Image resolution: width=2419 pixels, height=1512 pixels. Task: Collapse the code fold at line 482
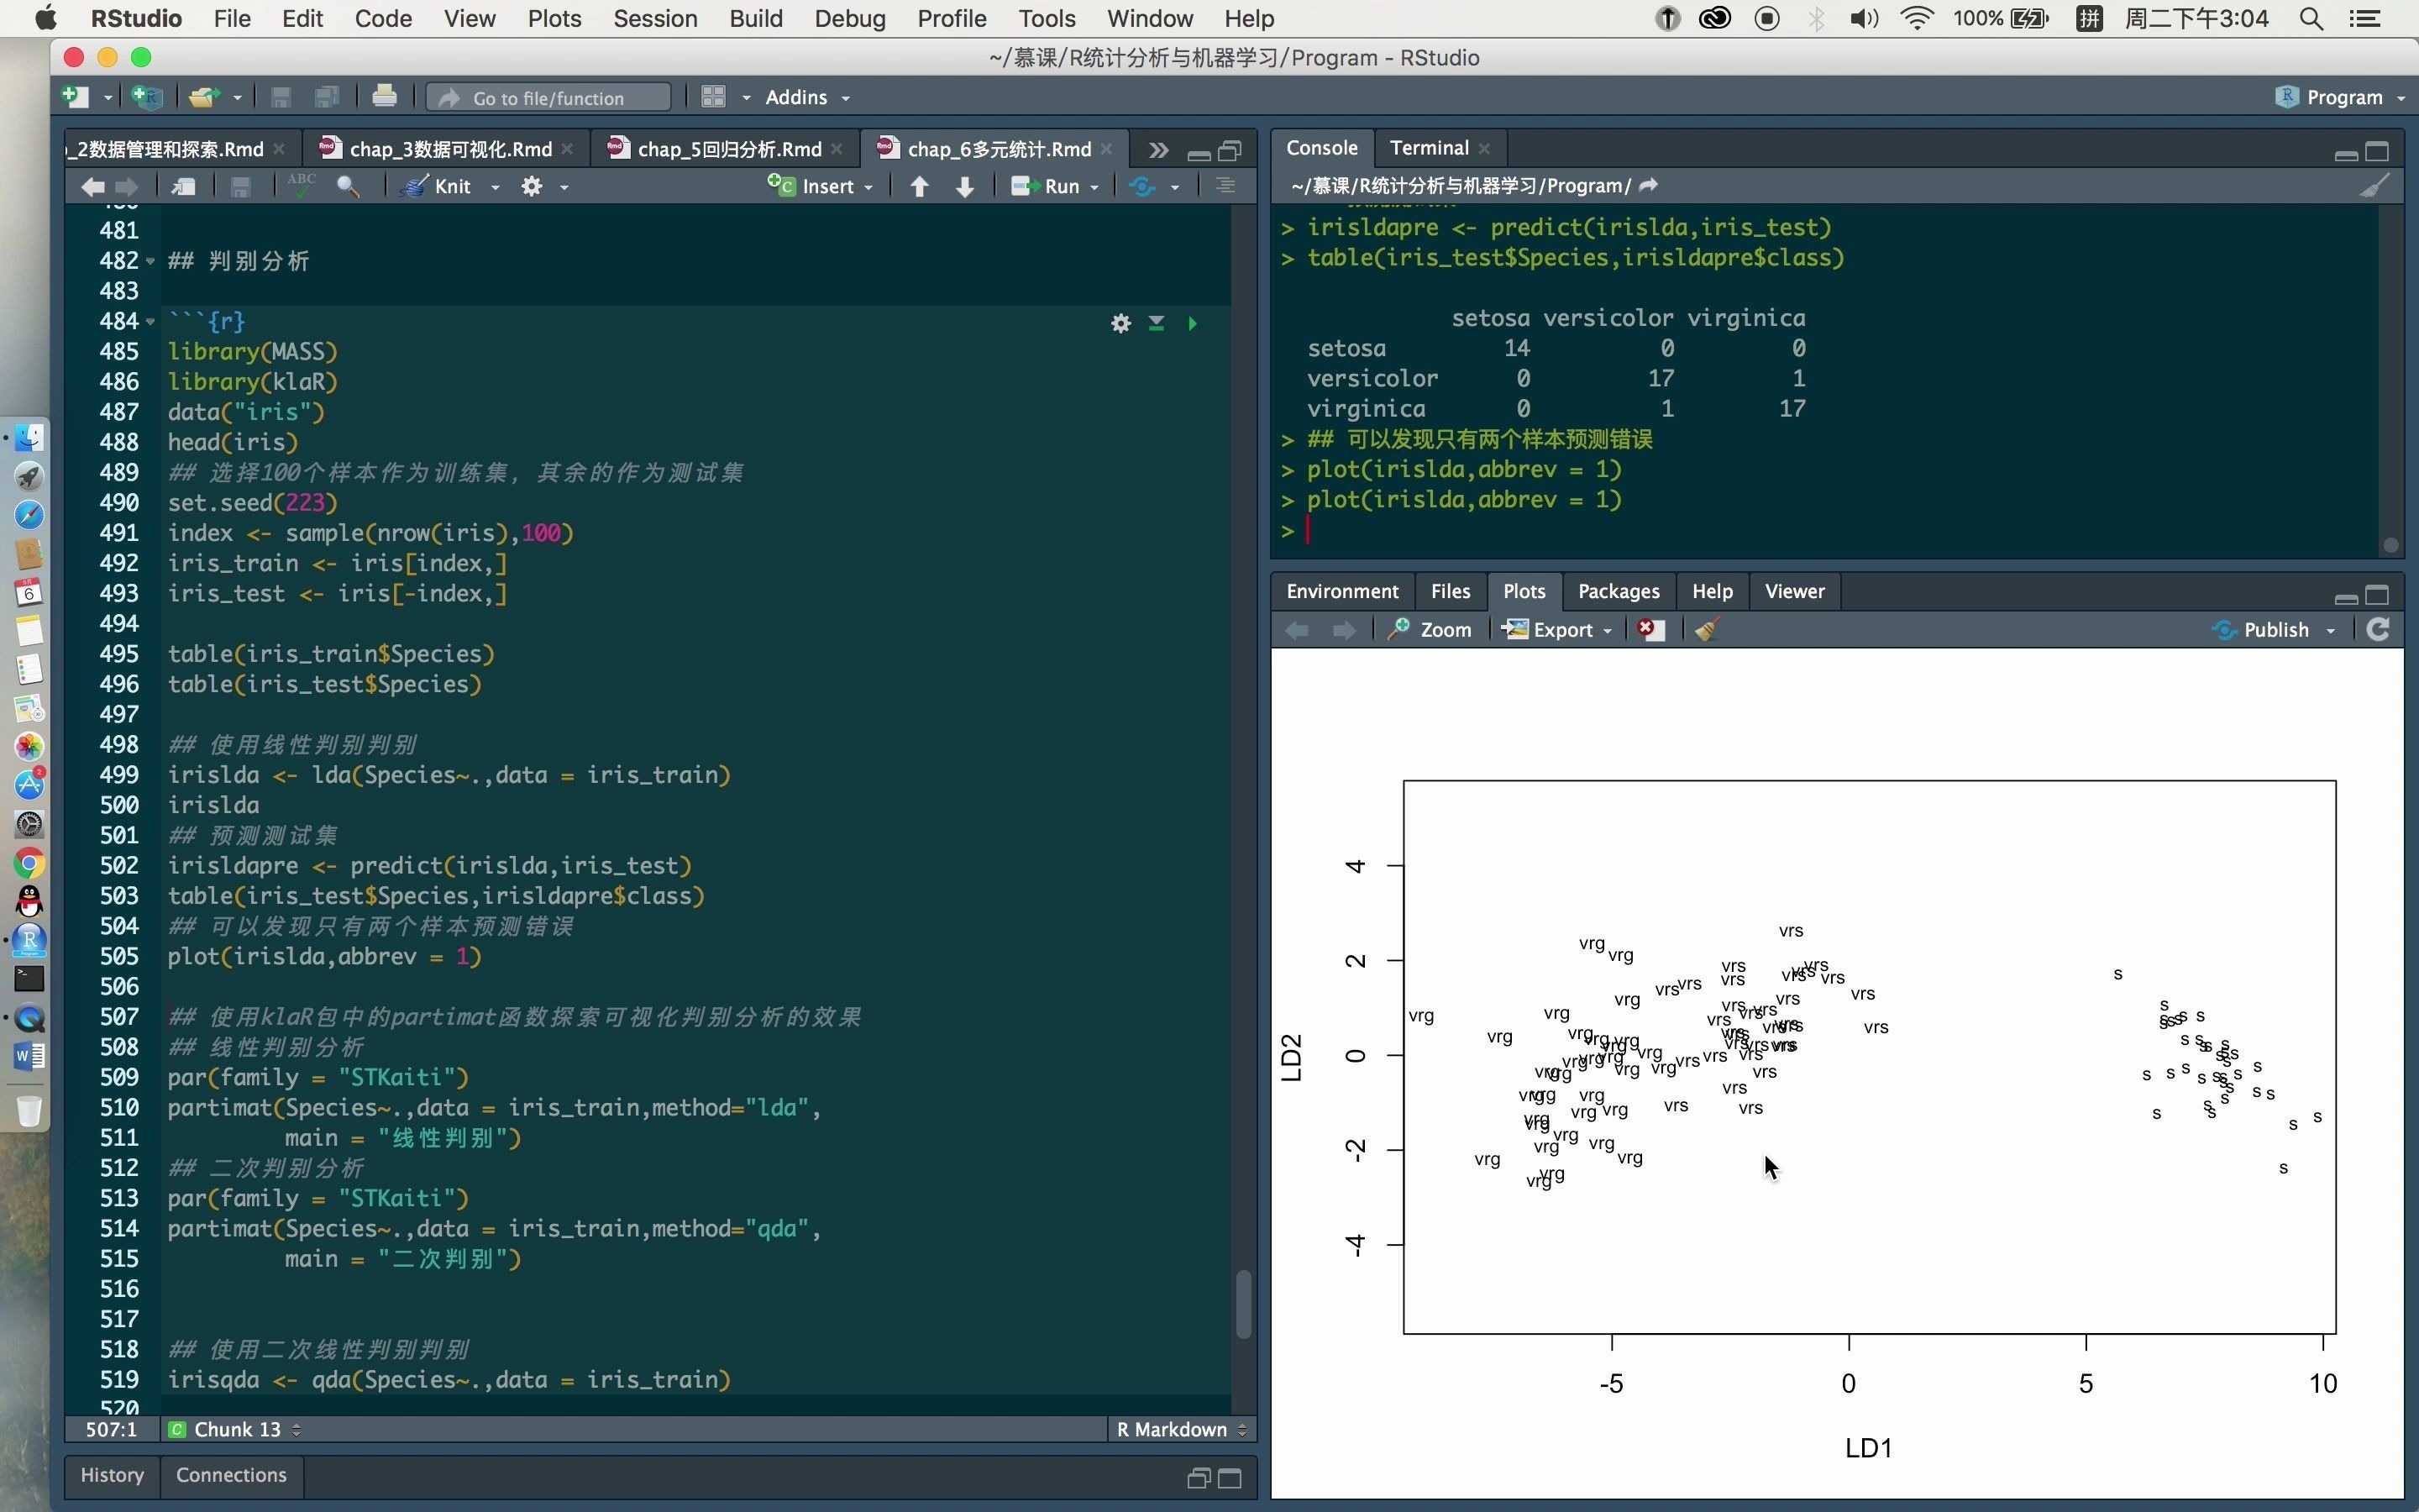tap(151, 261)
